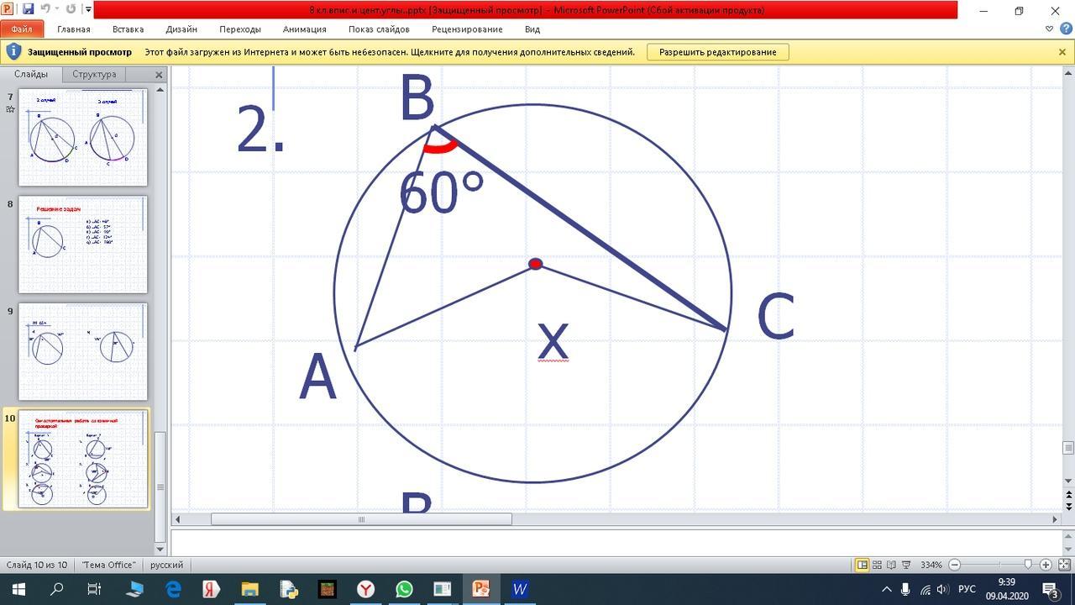Click the slide vertical scrollbar down arrow
The width and height of the screenshot is (1075, 605).
pos(1068,480)
